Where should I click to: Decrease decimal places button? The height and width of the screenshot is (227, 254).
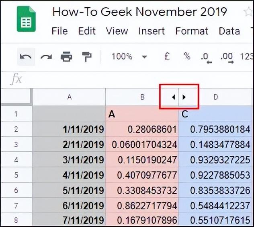(x=207, y=58)
